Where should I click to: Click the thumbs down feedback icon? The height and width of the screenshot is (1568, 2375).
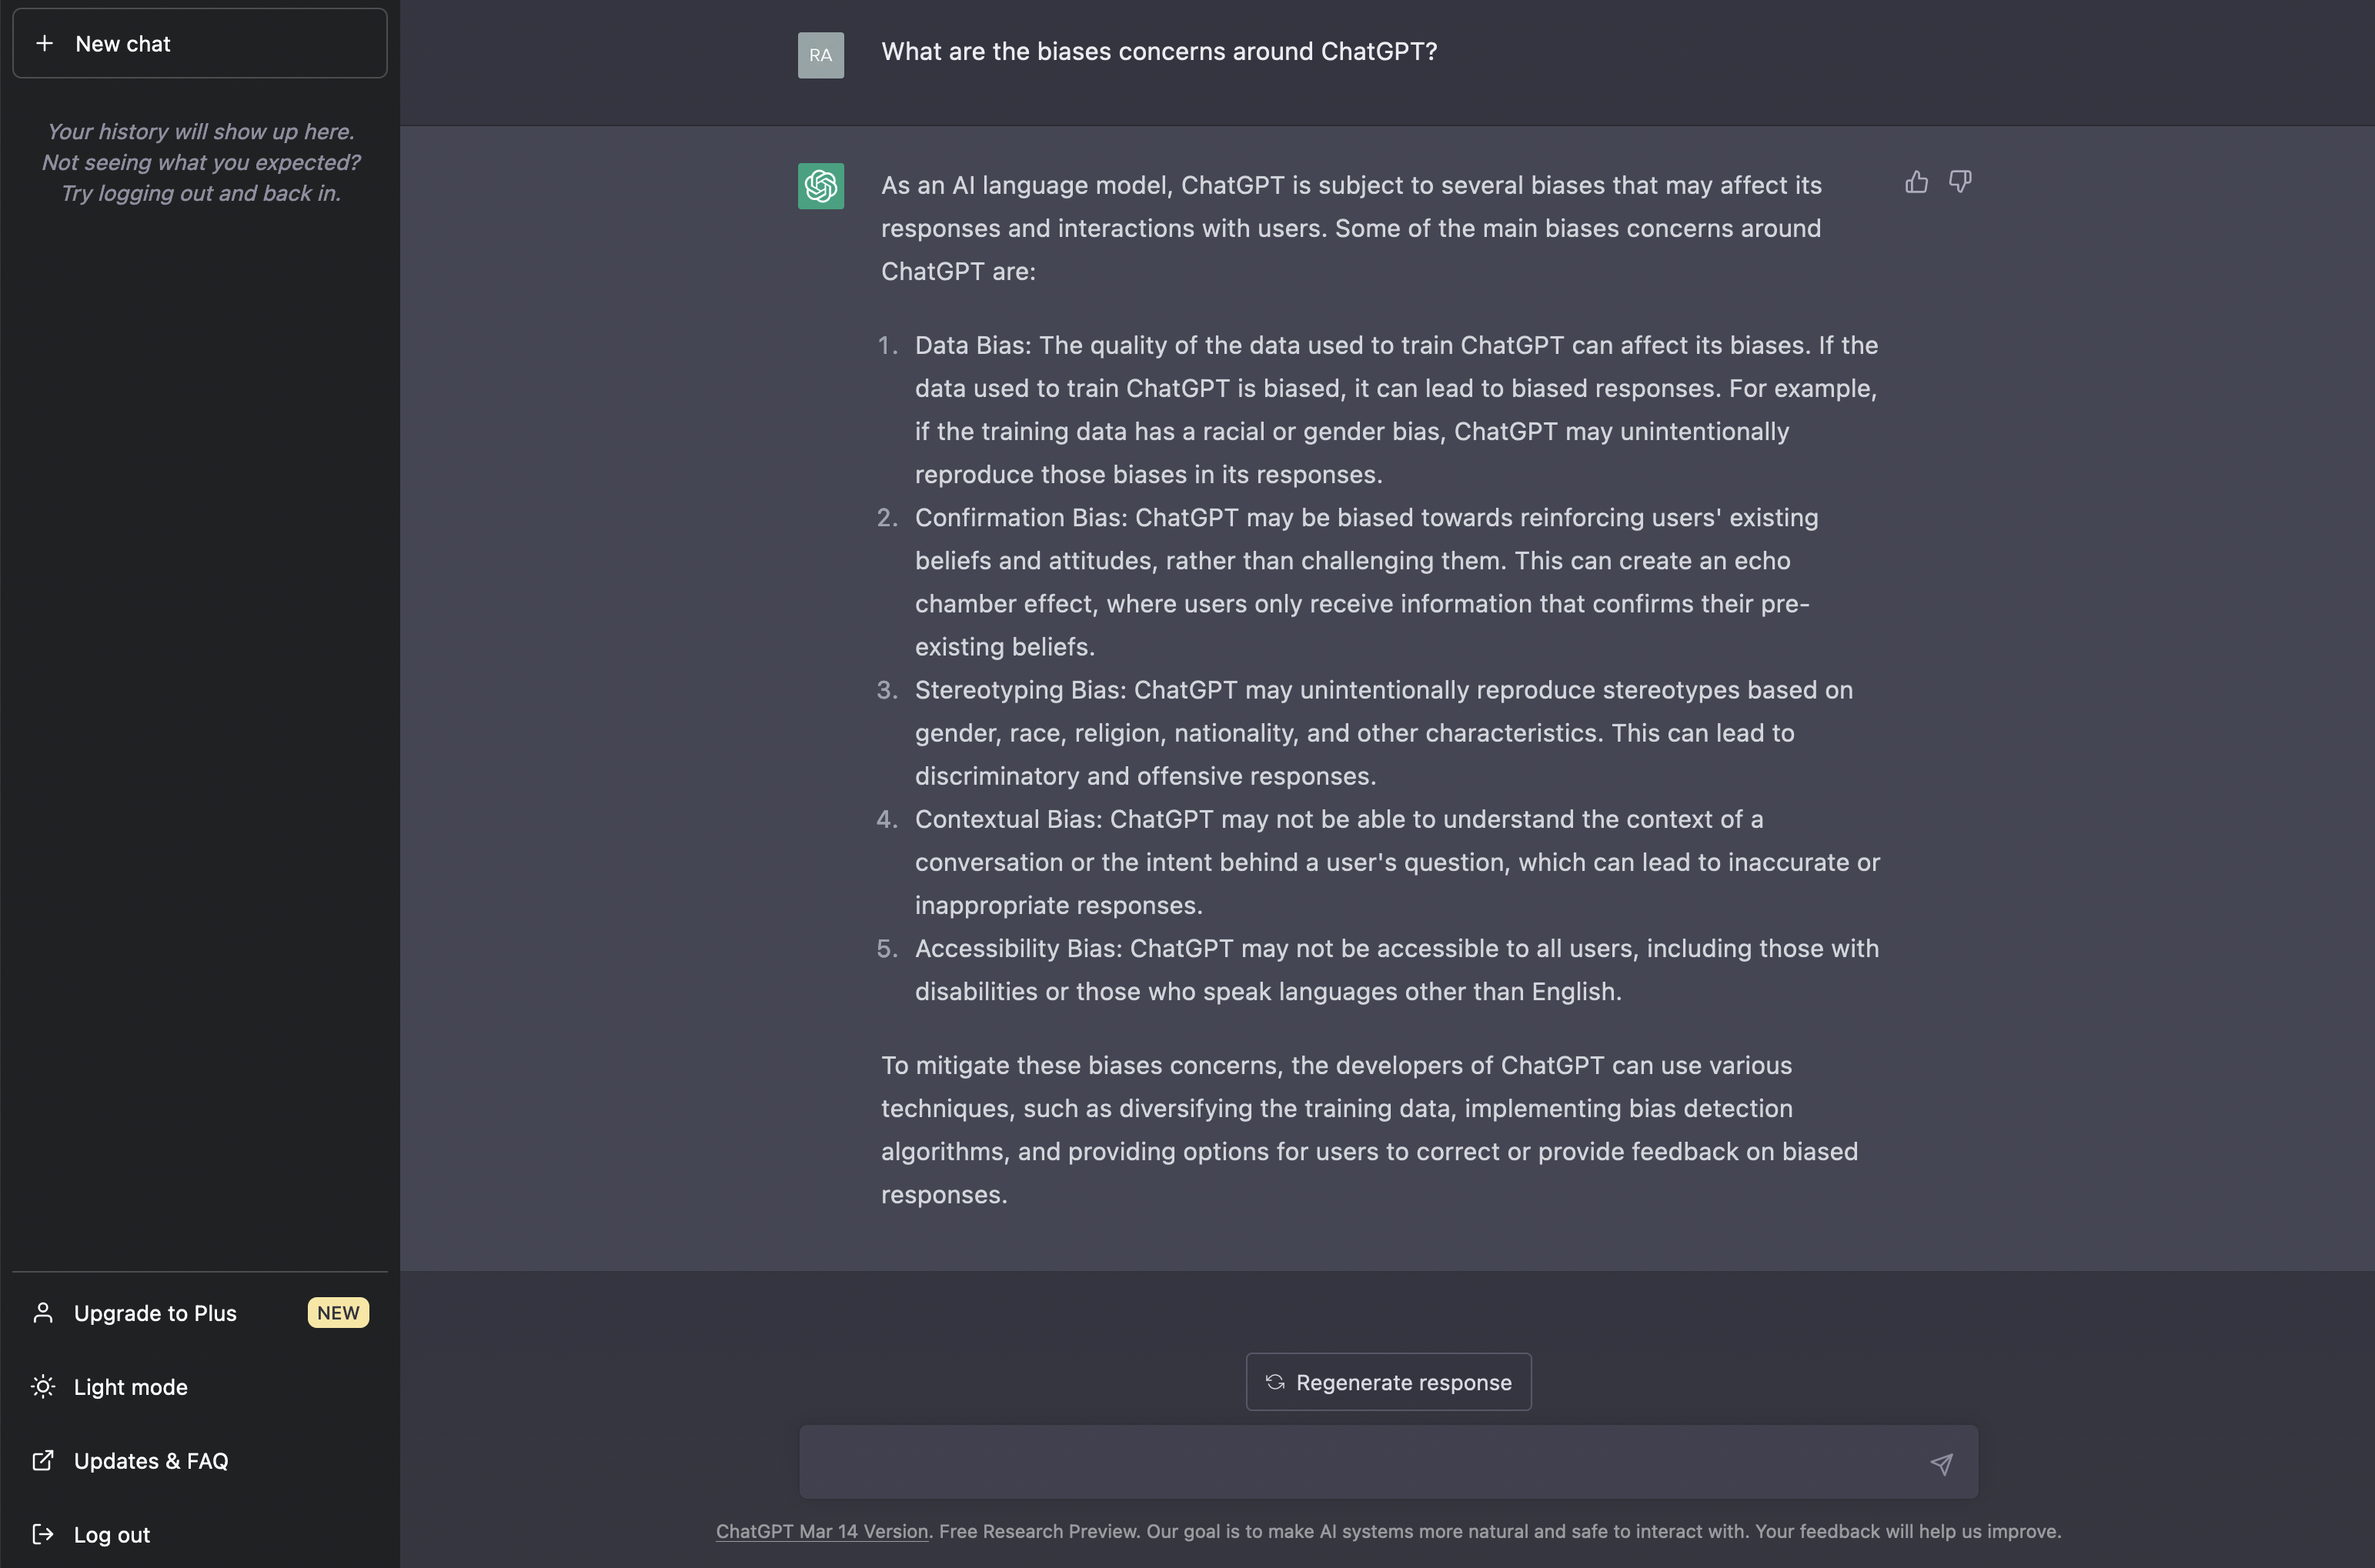(x=1960, y=182)
